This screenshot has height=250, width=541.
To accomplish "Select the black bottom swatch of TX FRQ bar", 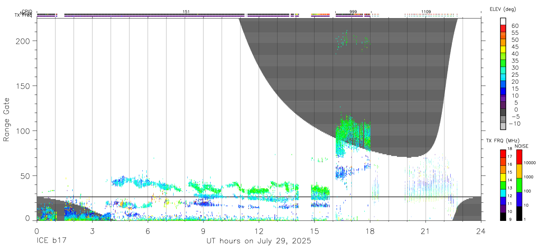I will tap(503, 216).
